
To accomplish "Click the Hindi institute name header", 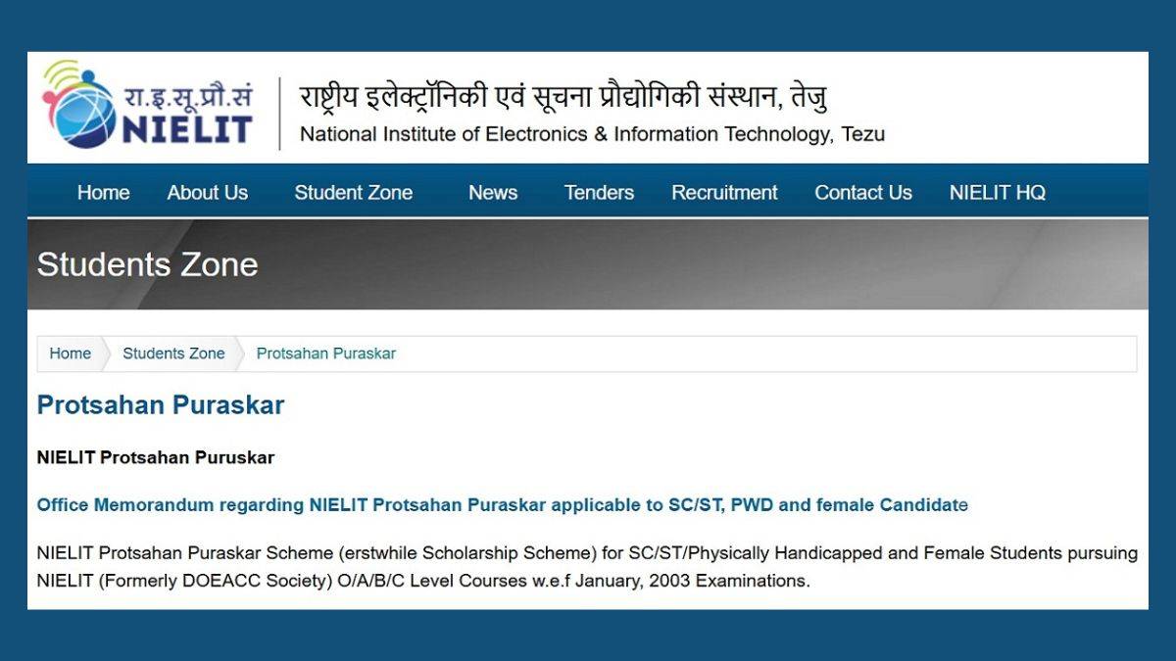I will coord(563,98).
